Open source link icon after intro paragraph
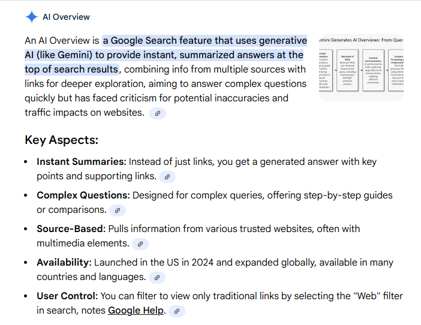 click(x=158, y=113)
